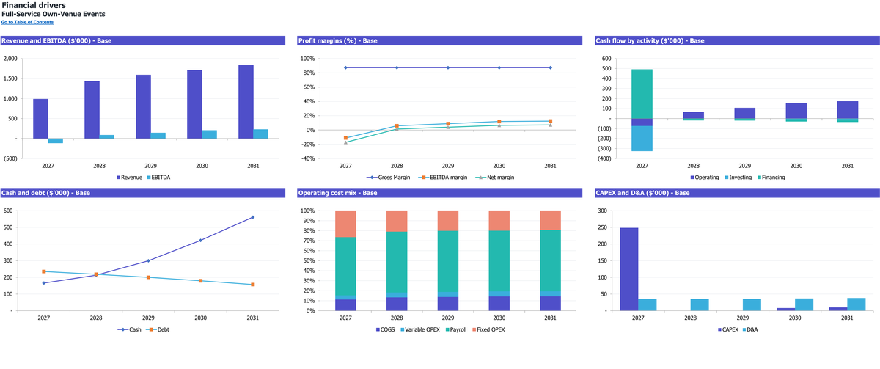Select the Net margin legend entry
The image size is (880, 369).
point(495,178)
